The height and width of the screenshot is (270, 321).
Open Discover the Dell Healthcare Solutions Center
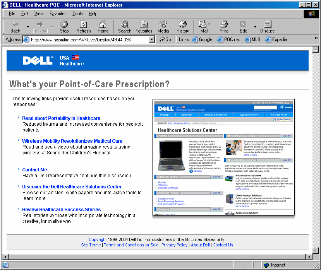pyautogui.click(x=72, y=187)
